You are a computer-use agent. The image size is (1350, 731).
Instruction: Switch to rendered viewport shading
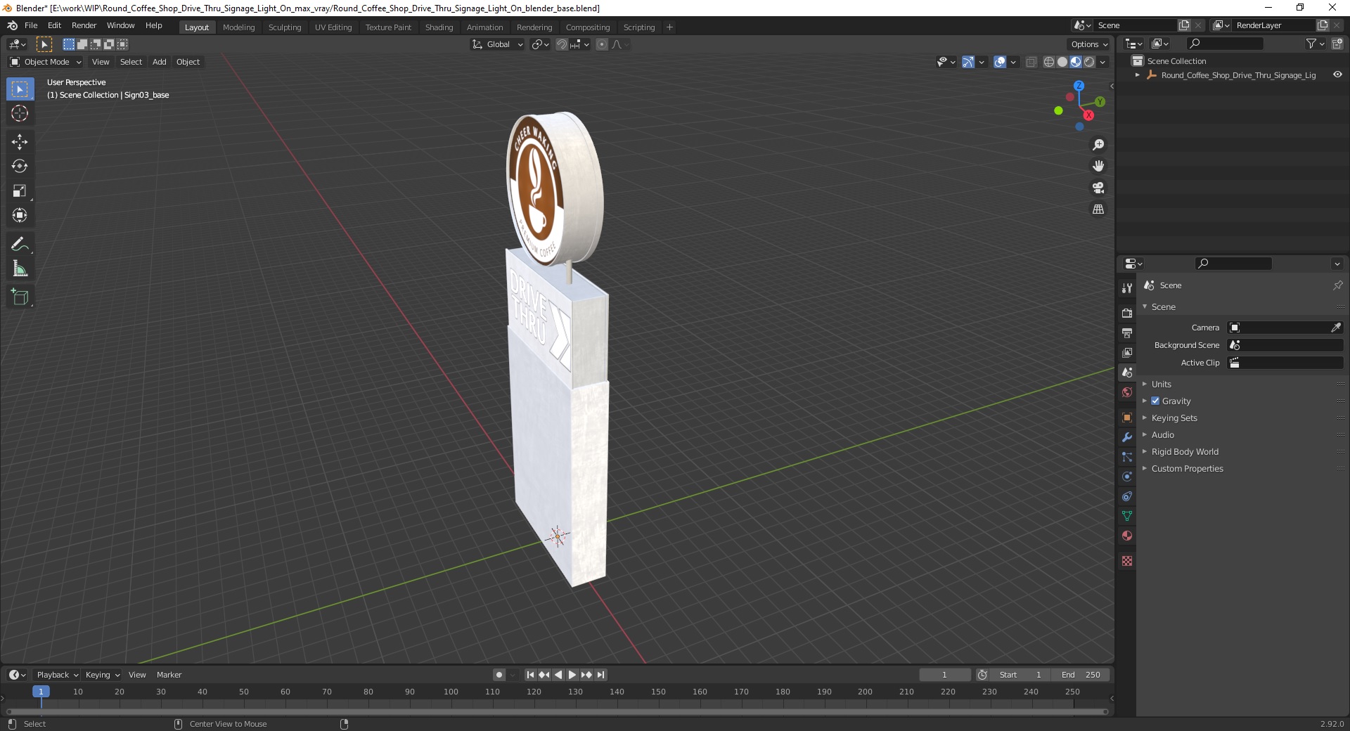1089,62
